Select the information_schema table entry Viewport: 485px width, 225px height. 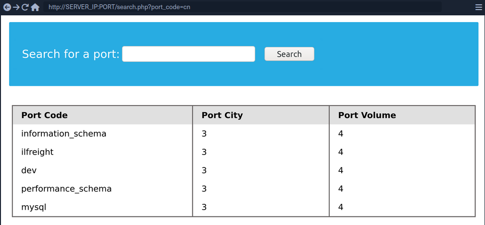tap(63, 134)
